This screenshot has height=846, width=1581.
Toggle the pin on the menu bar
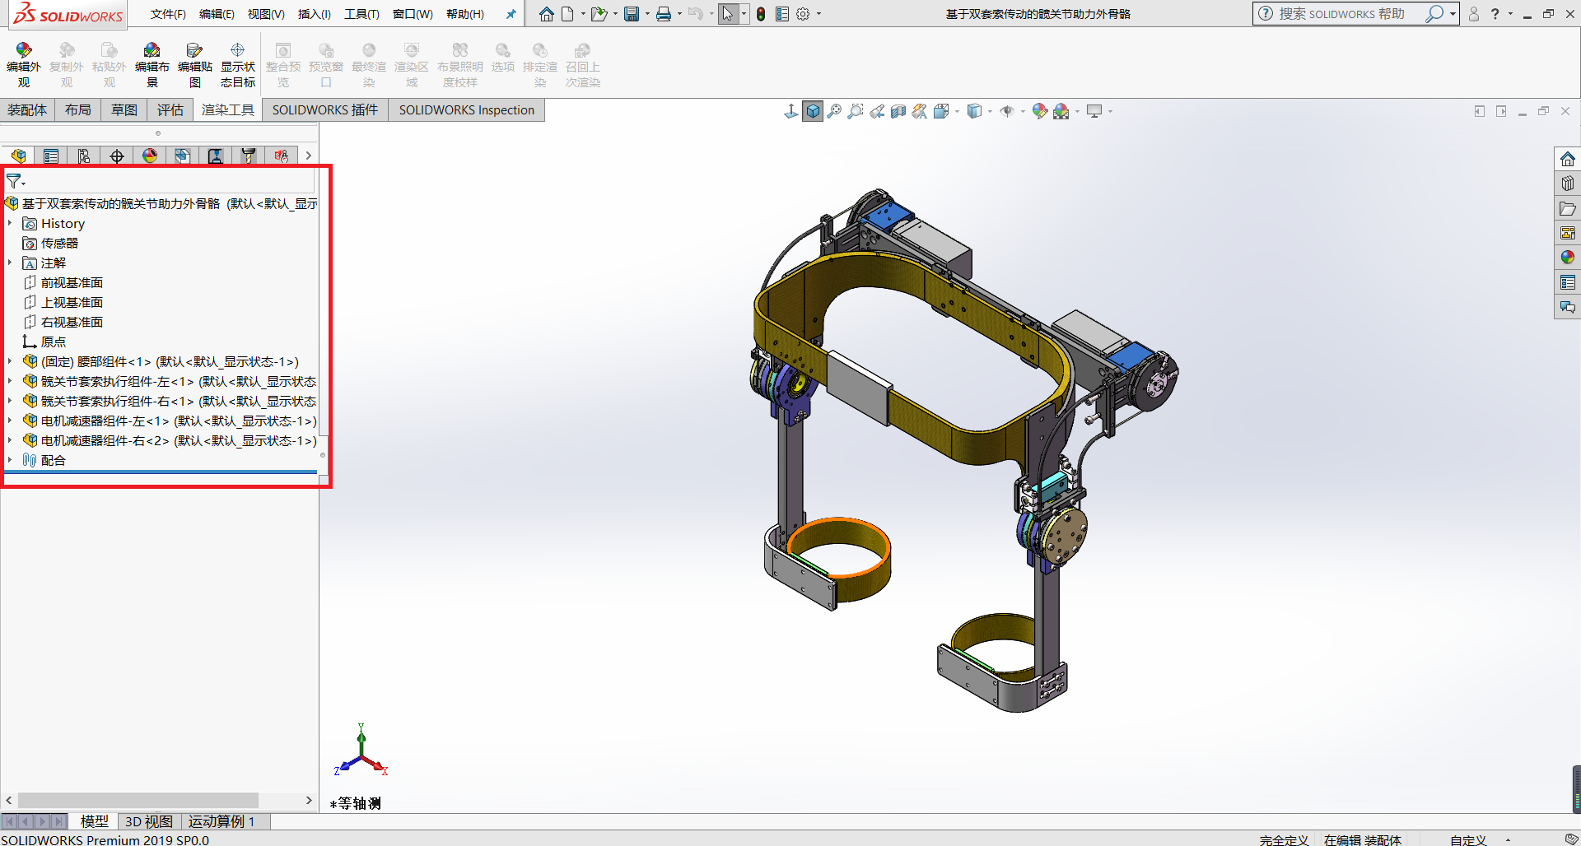tap(511, 14)
